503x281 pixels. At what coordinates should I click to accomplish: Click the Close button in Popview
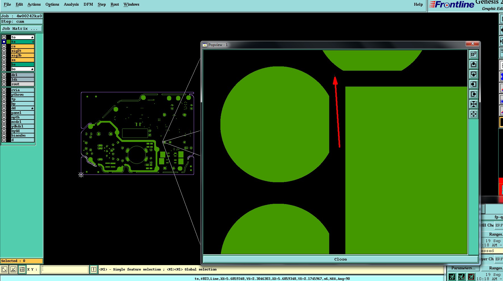[340, 259]
